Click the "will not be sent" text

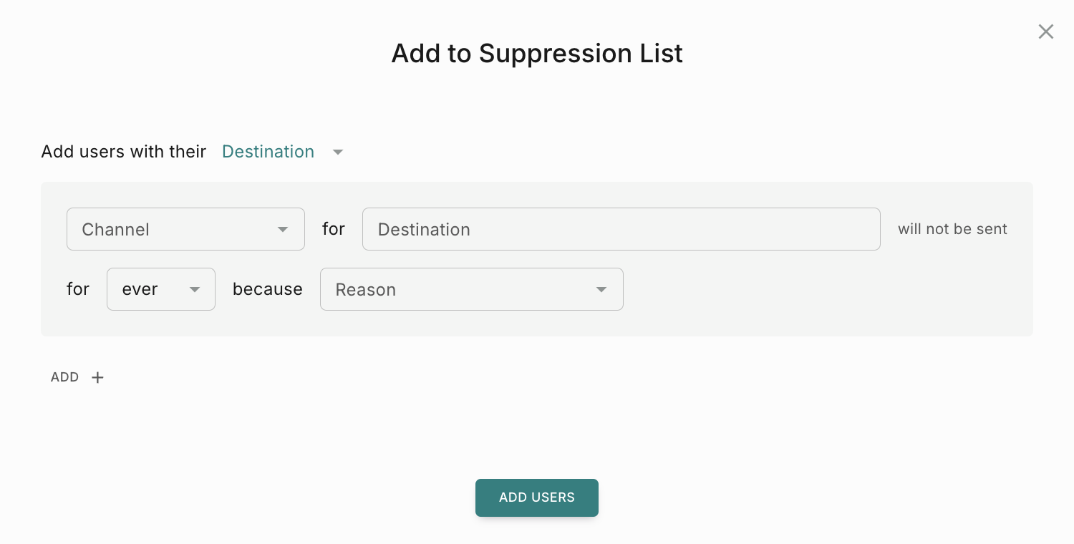[952, 229]
